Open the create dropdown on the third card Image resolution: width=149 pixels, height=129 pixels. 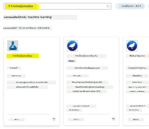(x=136, y=120)
